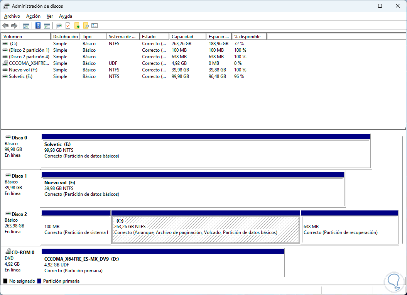Click the disk connection toolbar icon
This screenshot has height=295, width=407.
[x=59, y=26]
